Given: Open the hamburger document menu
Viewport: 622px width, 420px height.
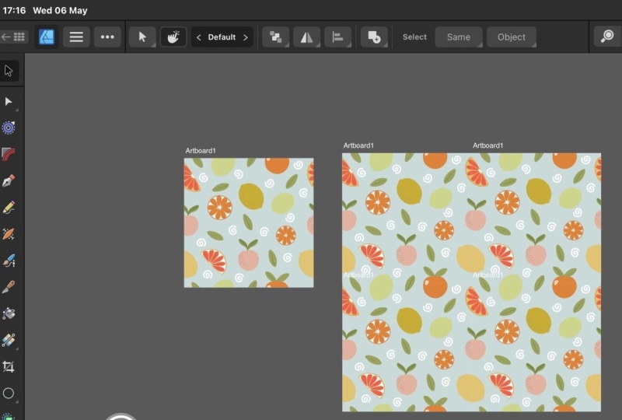Looking at the screenshot, I should pos(76,37).
